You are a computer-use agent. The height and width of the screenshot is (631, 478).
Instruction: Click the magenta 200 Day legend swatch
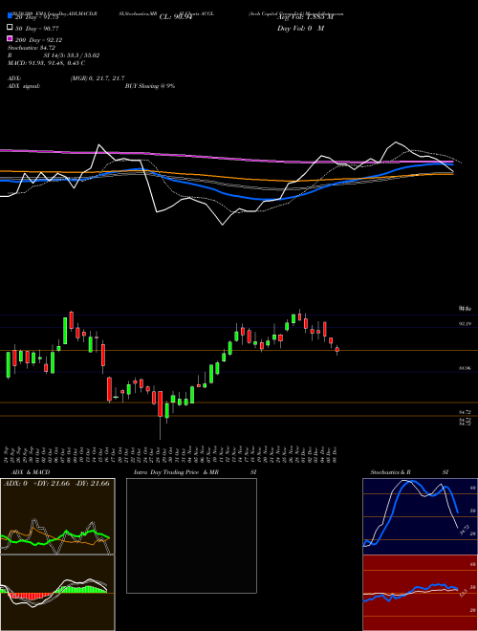tap(11, 38)
